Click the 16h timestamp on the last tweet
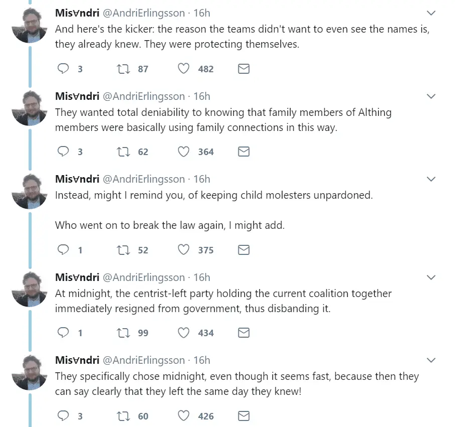Screen dimensions: 455x427 tap(202, 360)
